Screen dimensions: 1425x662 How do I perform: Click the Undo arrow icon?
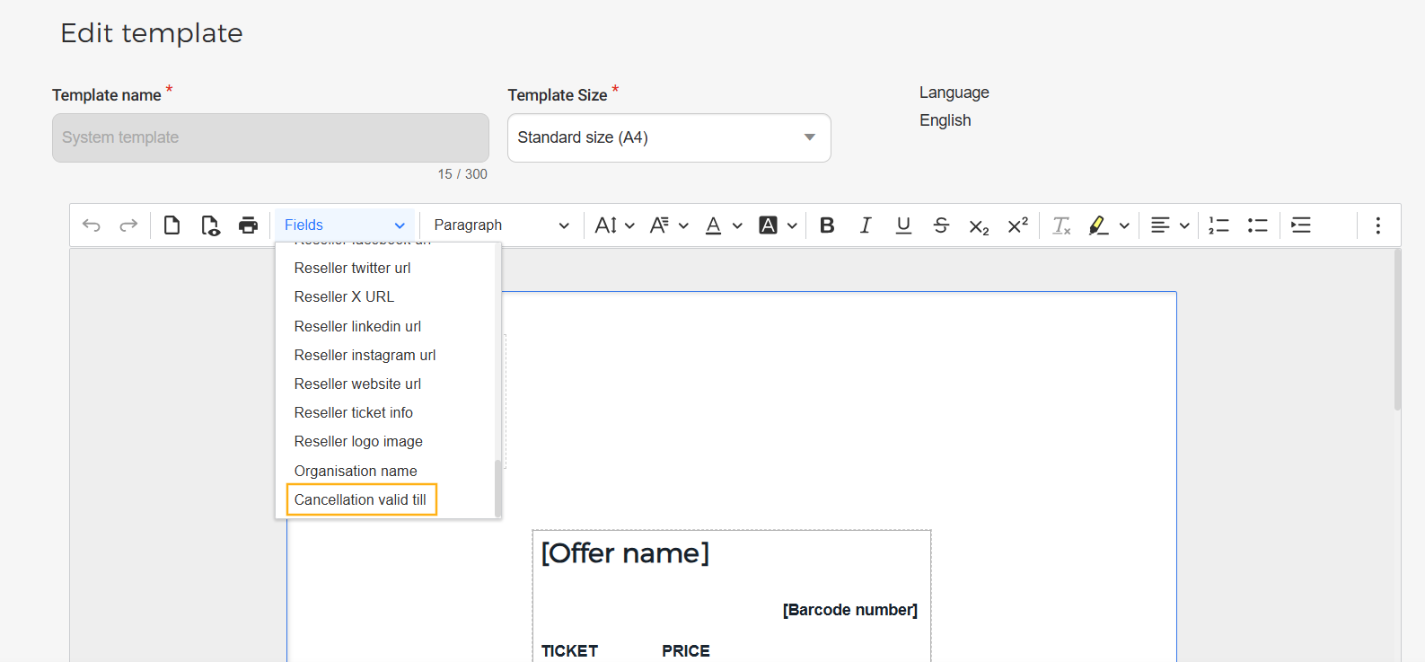pyautogui.click(x=91, y=225)
